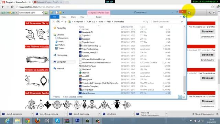Open Photoshop from the taskbar
This screenshot has height=124, width=220.
click(x=77, y=121)
